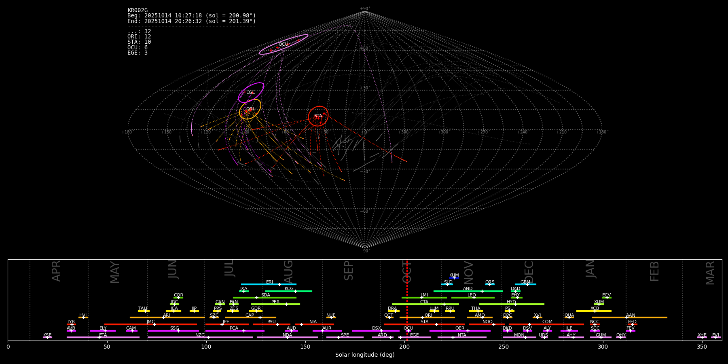Click the DRA shower label in timeline
Viewport: 728px width, 364px height.
tap(392, 309)
